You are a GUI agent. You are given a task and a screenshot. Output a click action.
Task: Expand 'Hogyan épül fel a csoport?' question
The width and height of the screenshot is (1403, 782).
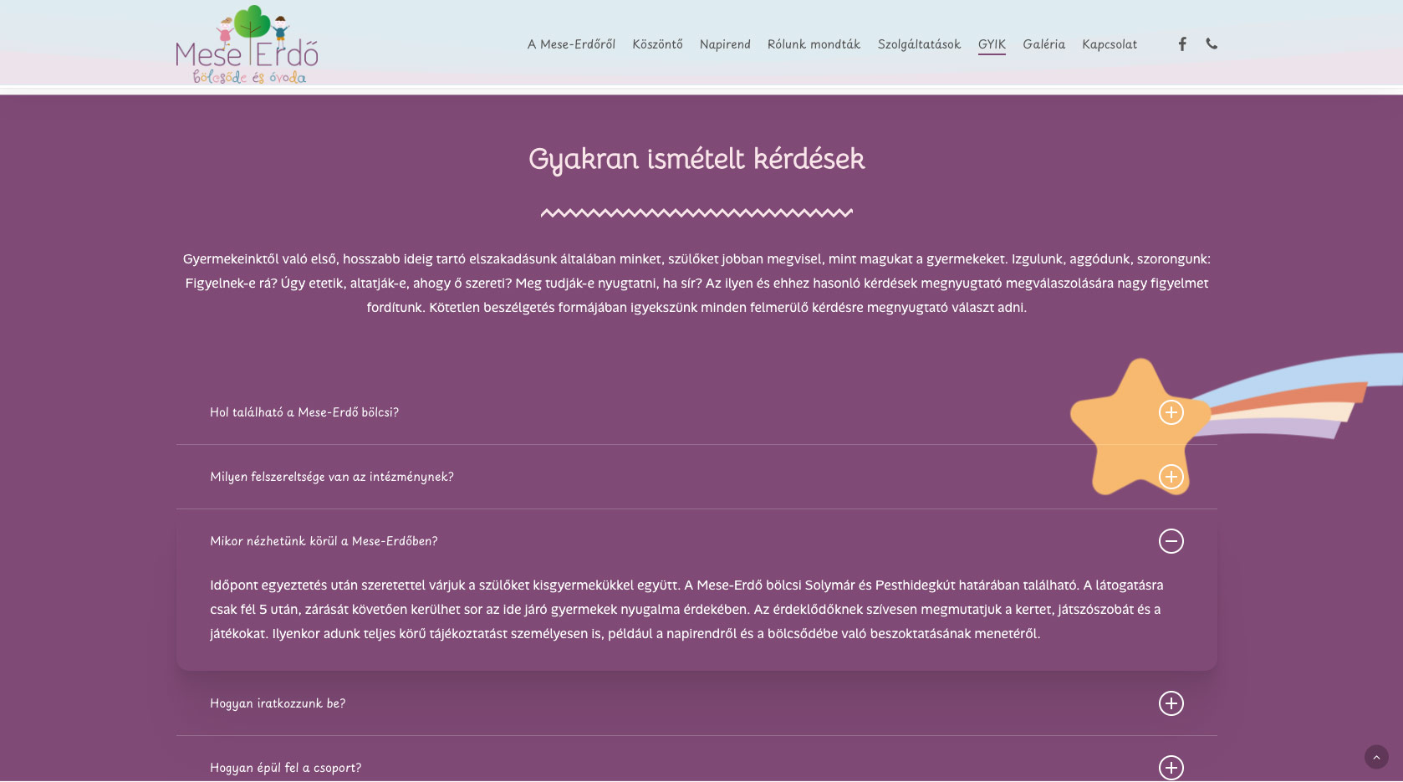285,768
